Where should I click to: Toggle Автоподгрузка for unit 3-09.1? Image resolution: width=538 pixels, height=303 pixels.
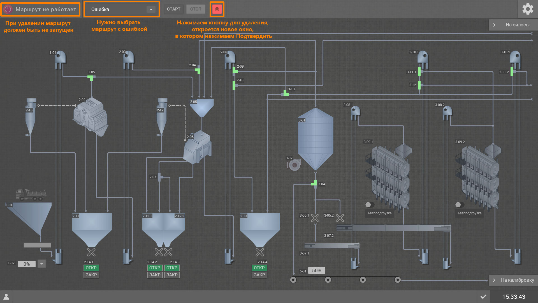pos(370,205)
